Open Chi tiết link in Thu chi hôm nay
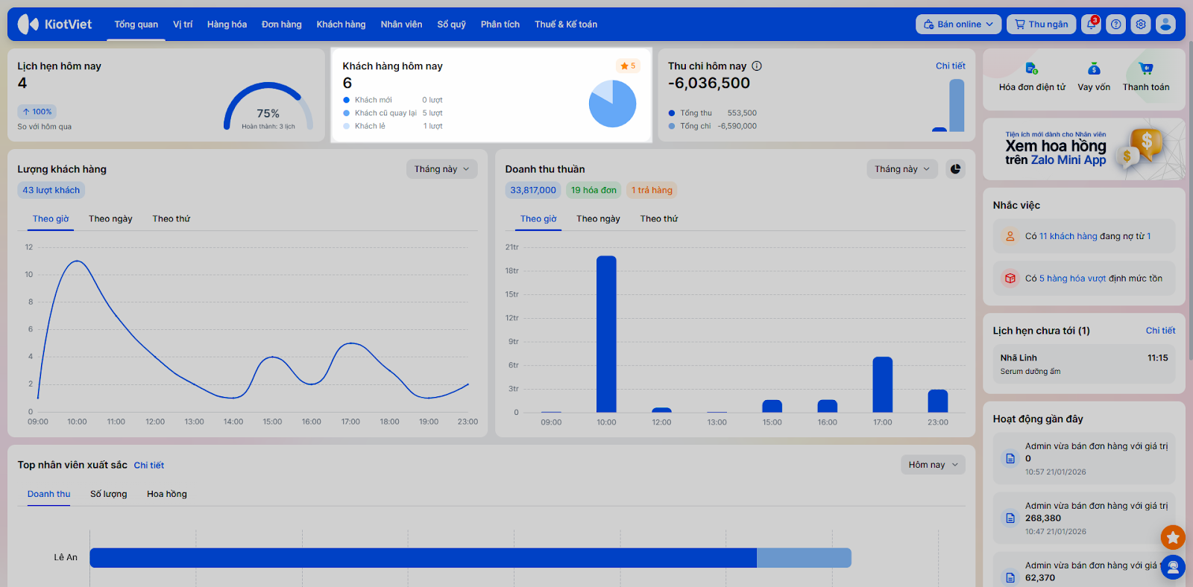 point(950,66)
